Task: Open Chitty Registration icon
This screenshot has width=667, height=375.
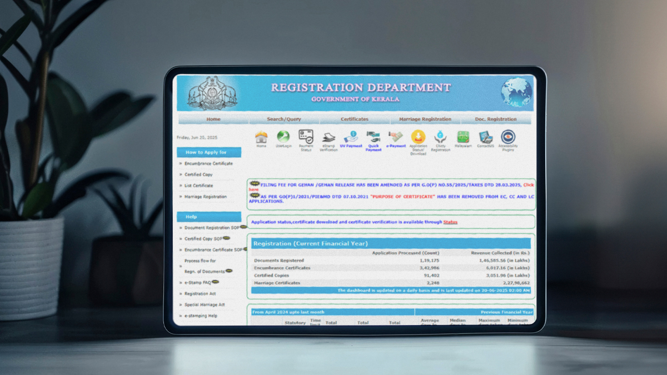Action: (440, 137)
